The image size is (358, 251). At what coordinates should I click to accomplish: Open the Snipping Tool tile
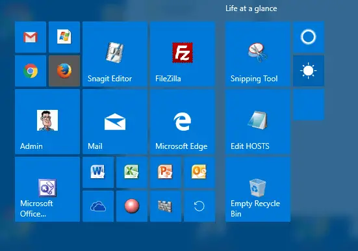(x=258, y=54)
